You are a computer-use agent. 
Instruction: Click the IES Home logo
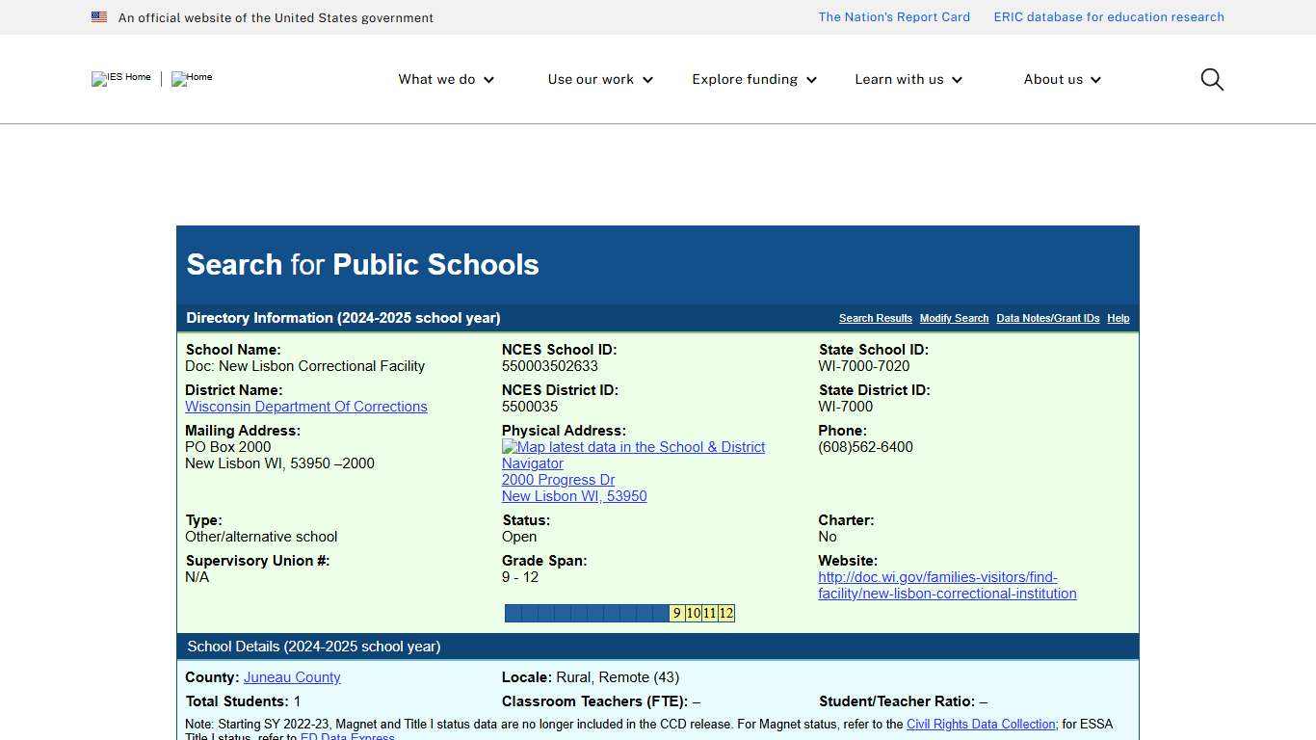click(x=119, y=79)
